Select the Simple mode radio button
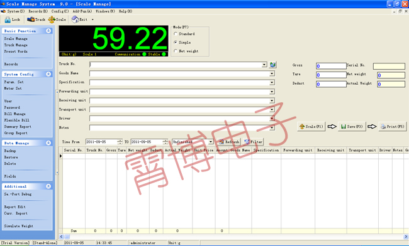 coord(176,43)
